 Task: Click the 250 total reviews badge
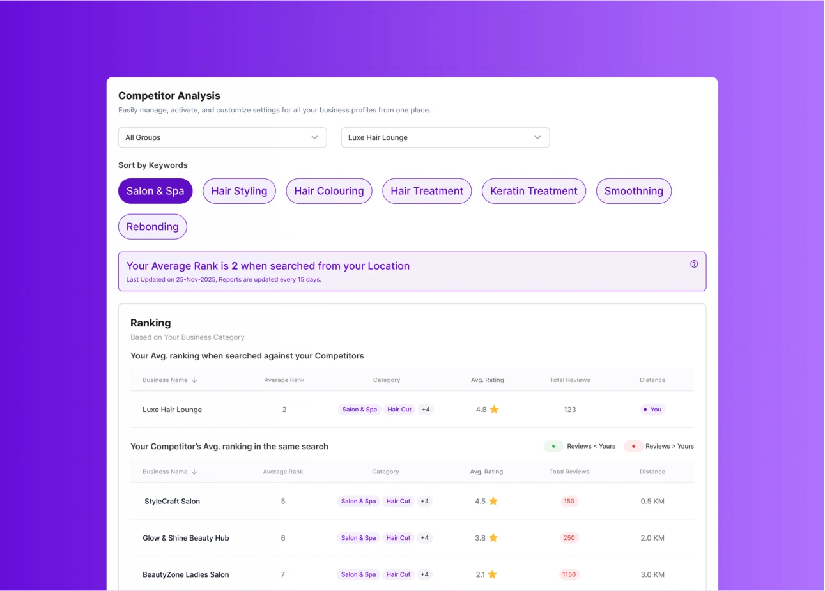click(569, 538)
